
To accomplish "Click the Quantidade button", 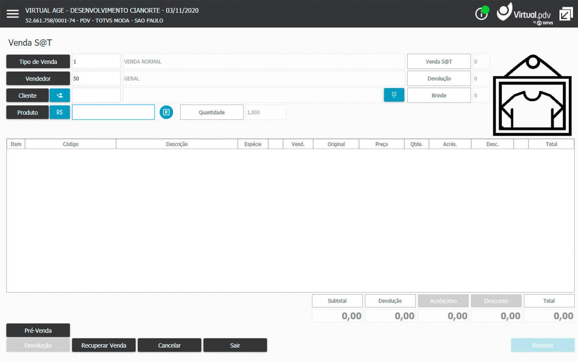I will 212,112.
